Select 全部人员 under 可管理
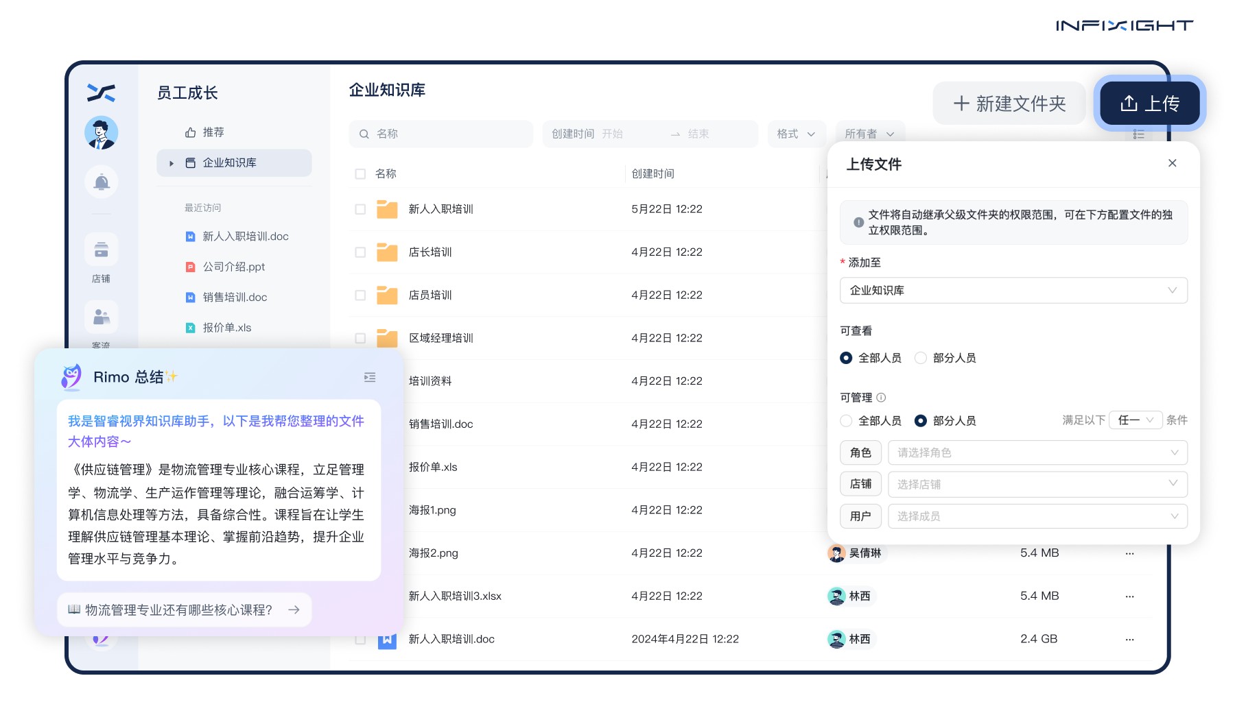 (846, 421)
